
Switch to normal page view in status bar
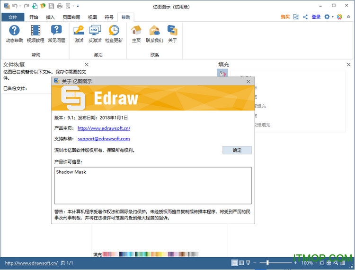(x=235, y=262)
